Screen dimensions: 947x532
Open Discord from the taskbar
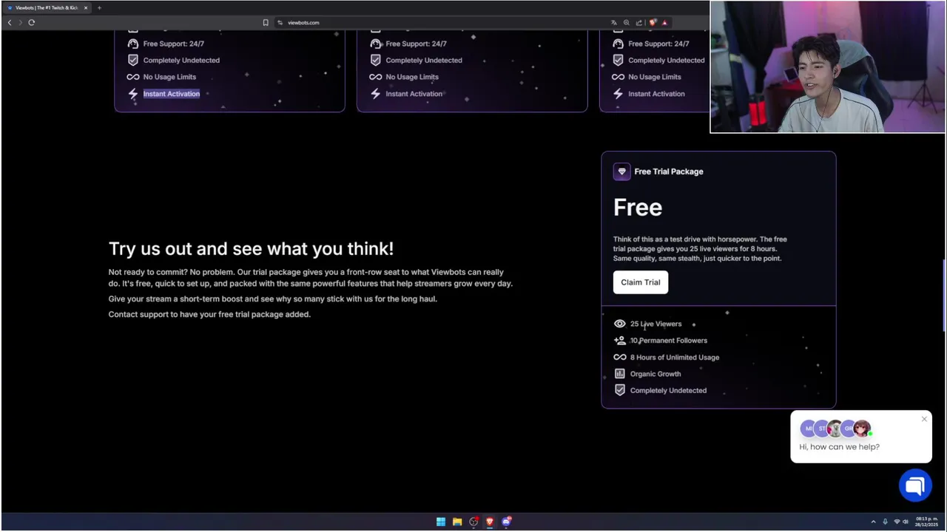coord(506,522)
